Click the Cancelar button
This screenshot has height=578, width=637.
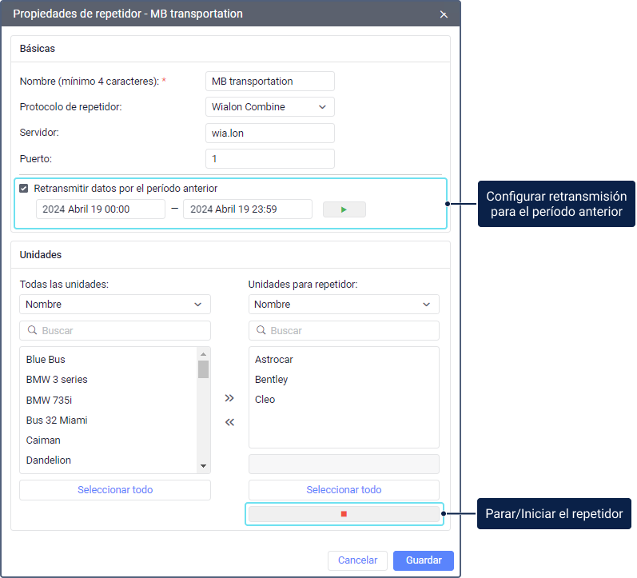[357, 560]
